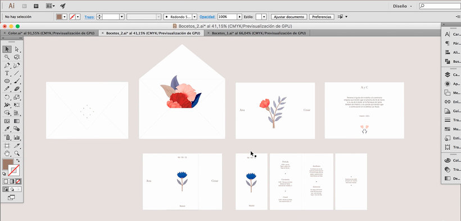Select the Hand tool
461x221 pixels.
click(x=7, y=153)
